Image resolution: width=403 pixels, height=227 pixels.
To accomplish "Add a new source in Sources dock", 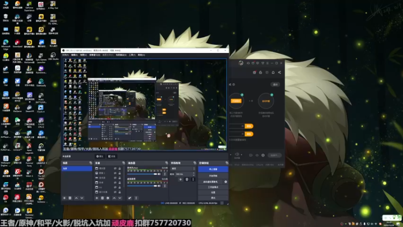I will point(97,198).
